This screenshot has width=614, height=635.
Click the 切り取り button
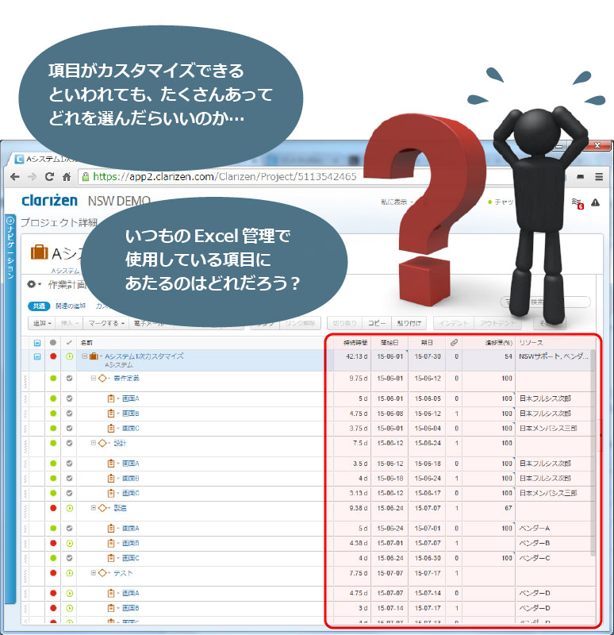[x=344, y=323]
